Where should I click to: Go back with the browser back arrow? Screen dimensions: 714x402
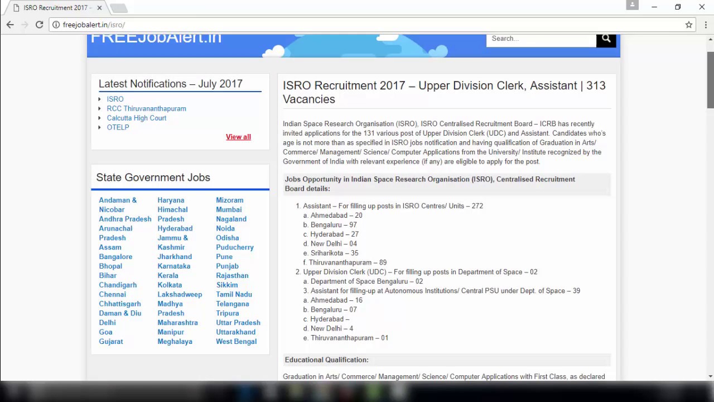(x=10, y=25)
